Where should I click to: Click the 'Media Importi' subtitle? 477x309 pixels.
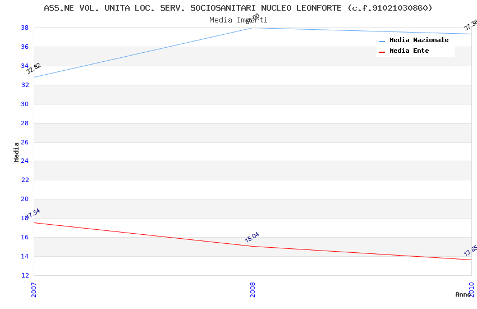pyautogui.click(x=238, y=20)
